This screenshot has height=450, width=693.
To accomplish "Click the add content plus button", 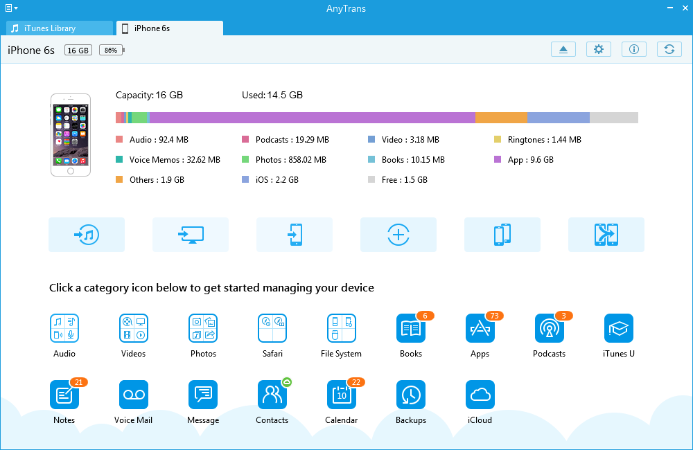I will 398,235.
